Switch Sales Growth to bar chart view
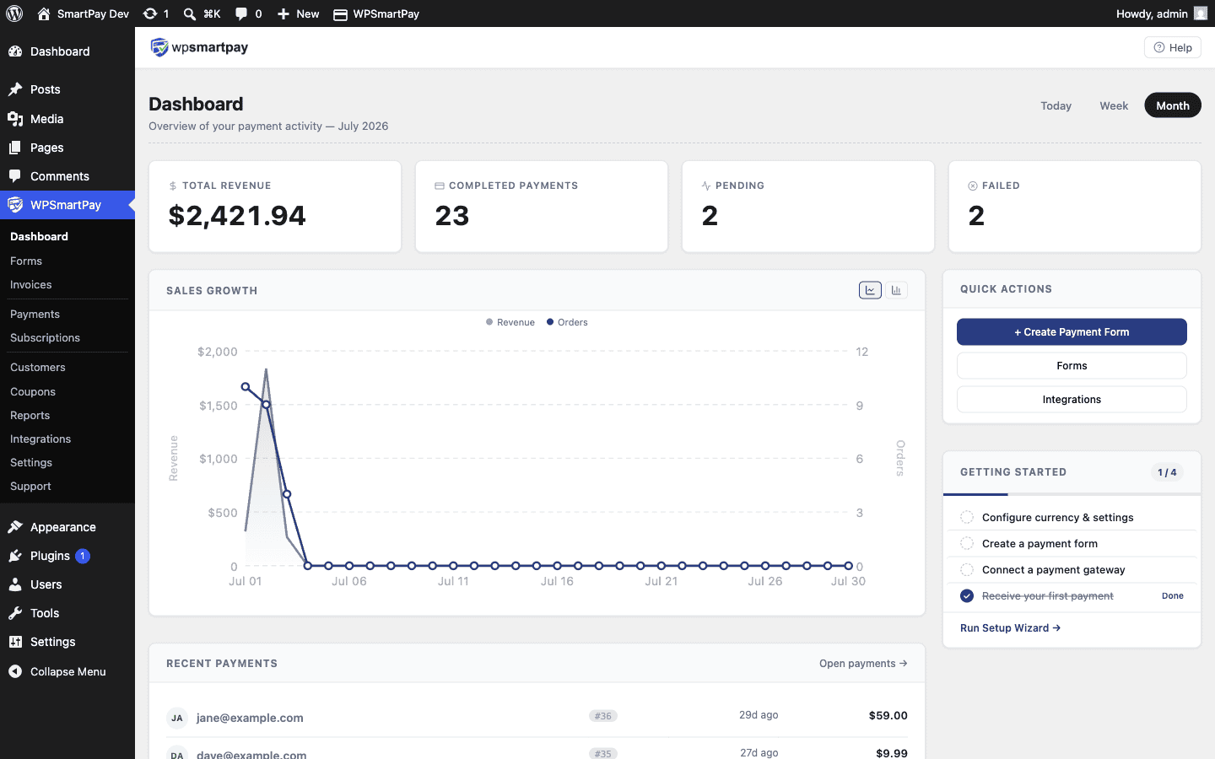The height and width of the screenshot is (759, 1215). click(896, 290)
